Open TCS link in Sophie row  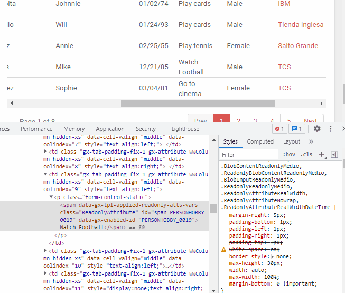(284, 88)
